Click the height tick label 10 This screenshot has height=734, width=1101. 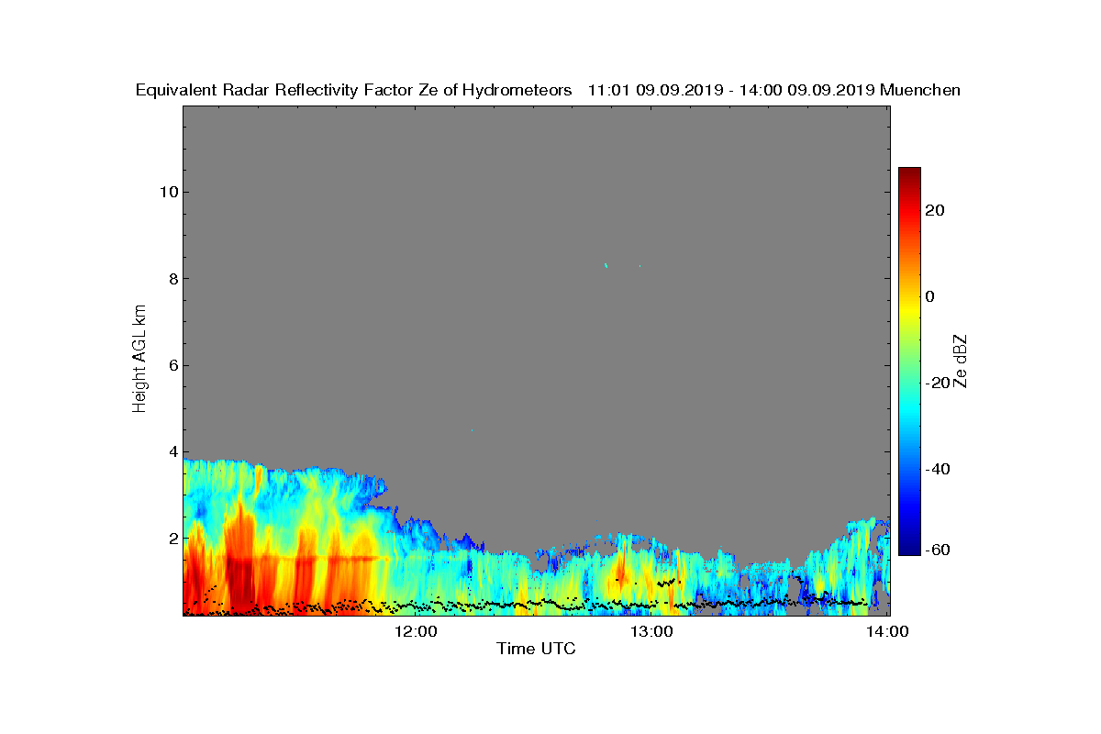pos(167,192)
